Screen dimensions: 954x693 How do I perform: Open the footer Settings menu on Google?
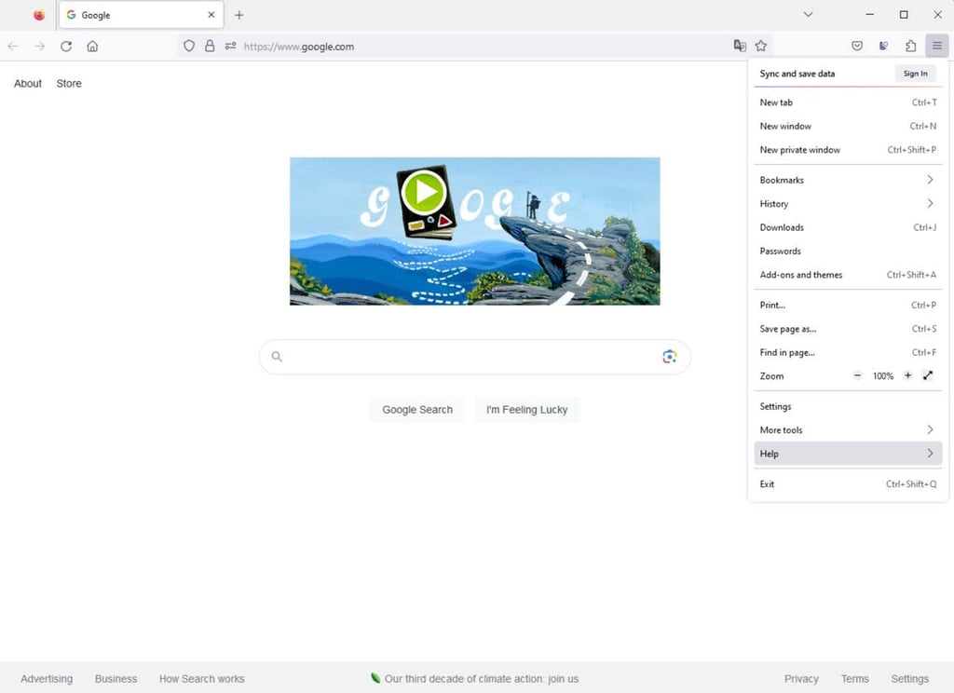909,679
